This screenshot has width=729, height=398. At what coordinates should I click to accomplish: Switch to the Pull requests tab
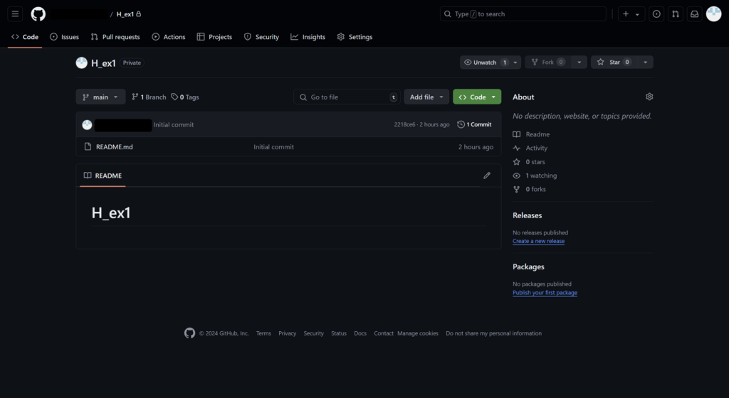115,37
